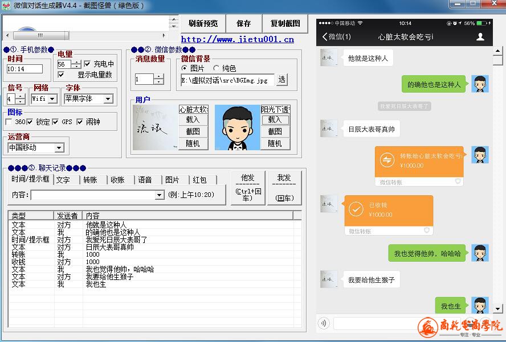This screenshot has width=506, height=342.
Task: Open the 苹果字体 font dropdown
Action: (108, 98)
